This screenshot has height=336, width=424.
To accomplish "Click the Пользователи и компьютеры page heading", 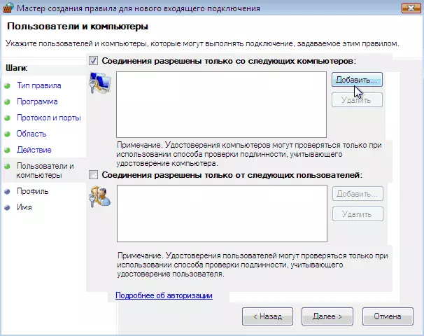I will pos(78,26).
